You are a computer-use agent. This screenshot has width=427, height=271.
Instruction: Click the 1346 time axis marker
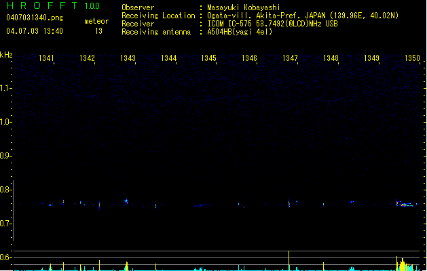point(249,58)
